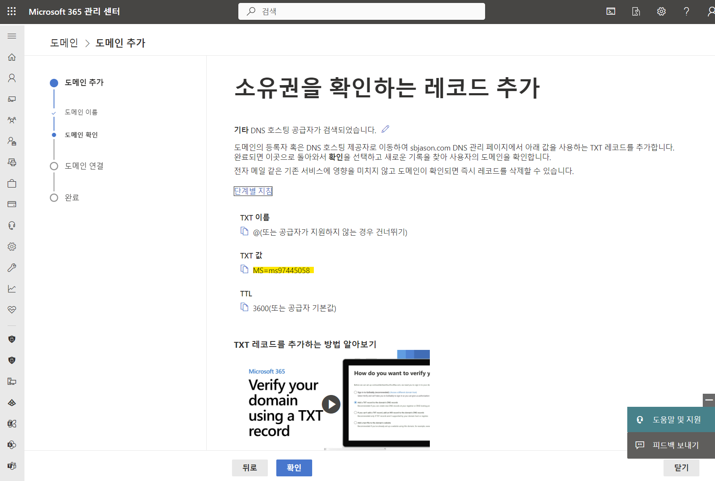Select the 도메인 이름 wizard step
Image resolution: width=715 pixels, height=481 pixels.
[x=81, y=112]
